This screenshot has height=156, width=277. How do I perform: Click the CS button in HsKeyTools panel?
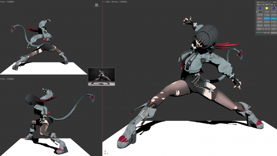pyautogui.click(x=274, y=25)
